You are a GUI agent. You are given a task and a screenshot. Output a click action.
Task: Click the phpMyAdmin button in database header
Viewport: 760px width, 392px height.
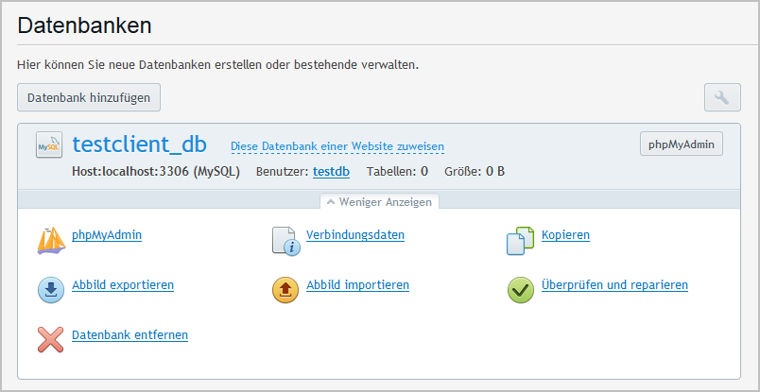(681, 144)
